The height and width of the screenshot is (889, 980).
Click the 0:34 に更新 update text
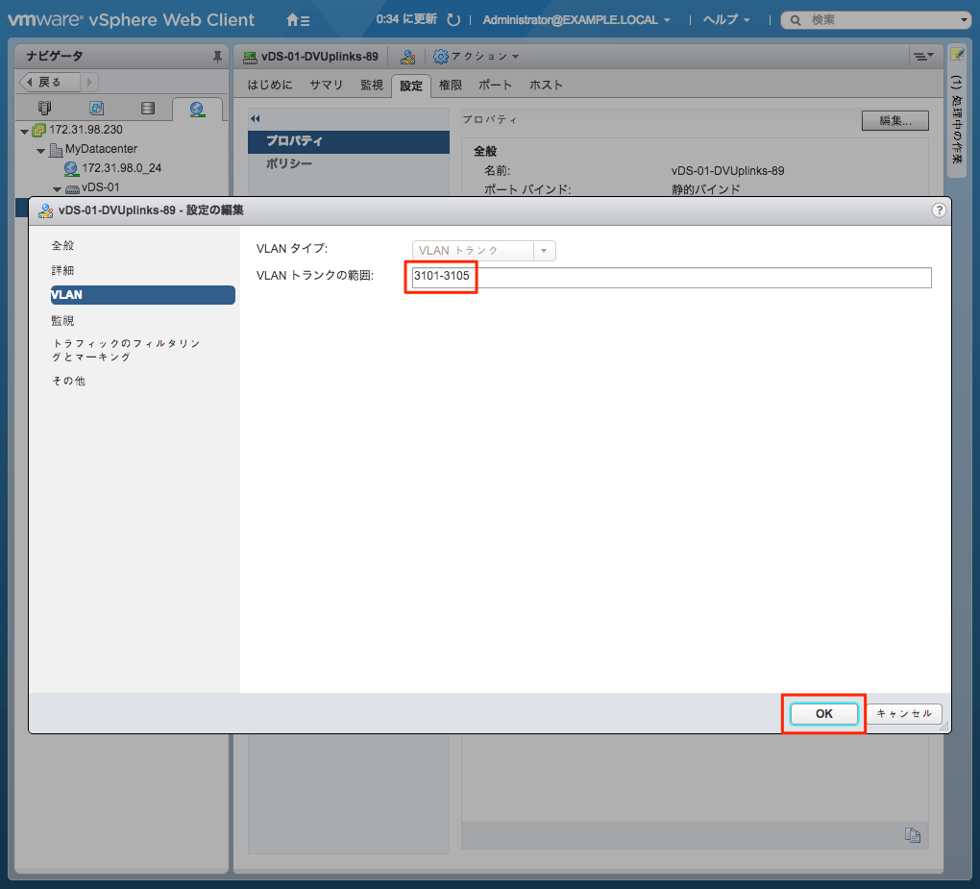pyautogui.click(x=406, y=19)
